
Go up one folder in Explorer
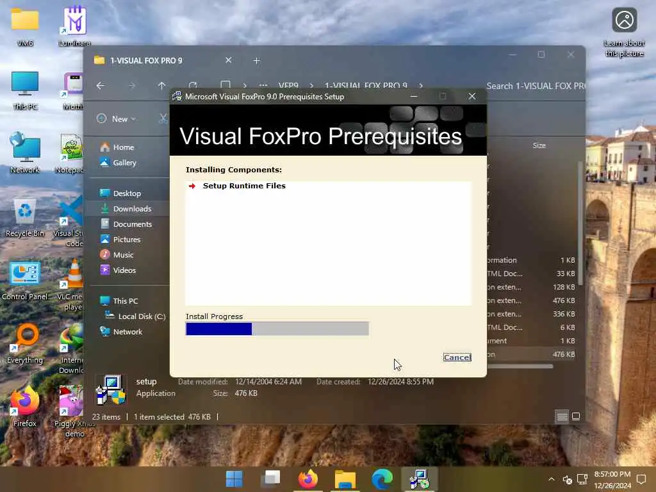(162, 86)
